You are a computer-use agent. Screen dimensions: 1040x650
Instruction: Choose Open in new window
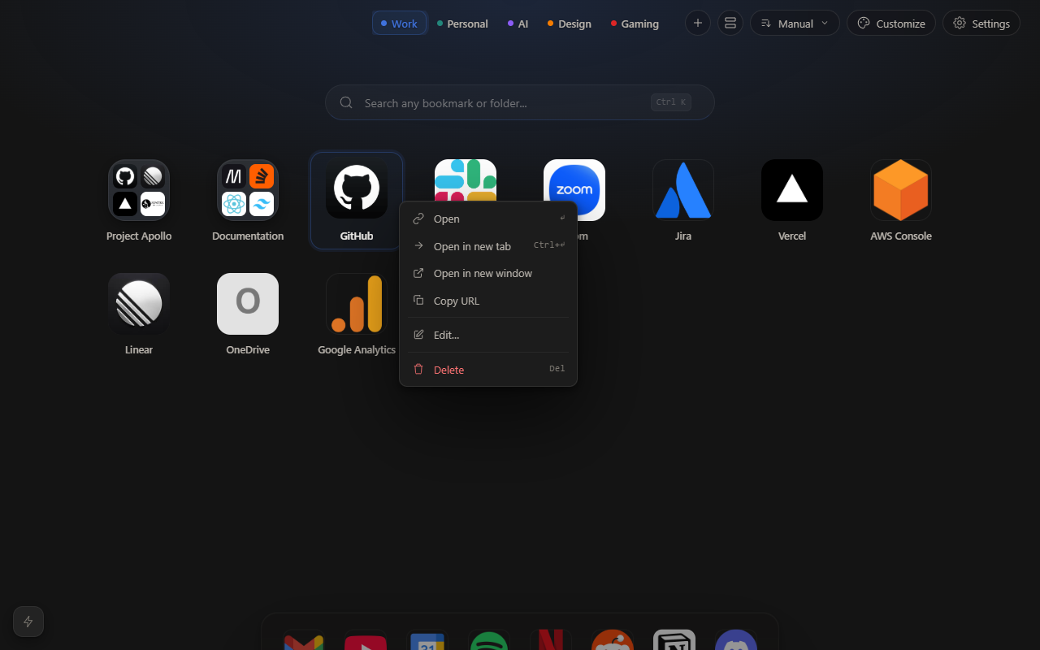pyautogui.click(x=488, y=273)
